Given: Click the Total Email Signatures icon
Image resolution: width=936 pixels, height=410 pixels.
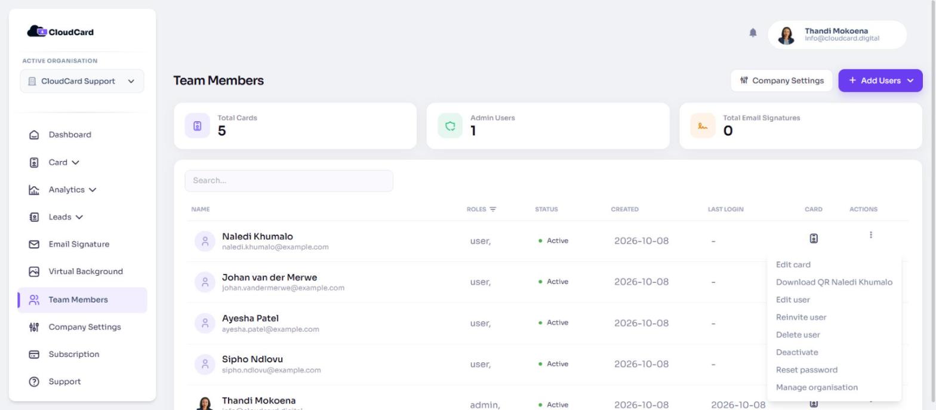Looking at the screenshot, I should tap(703, 126).
